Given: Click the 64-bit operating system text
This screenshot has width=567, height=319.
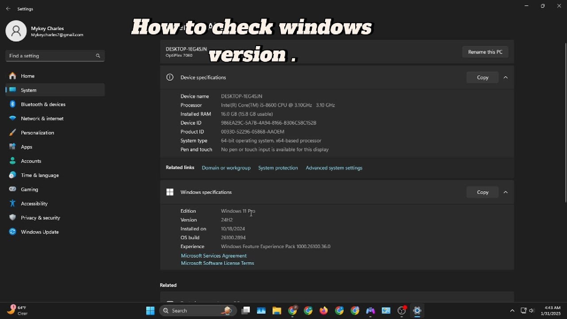Looking at the screenshot, I should point(271,140).
